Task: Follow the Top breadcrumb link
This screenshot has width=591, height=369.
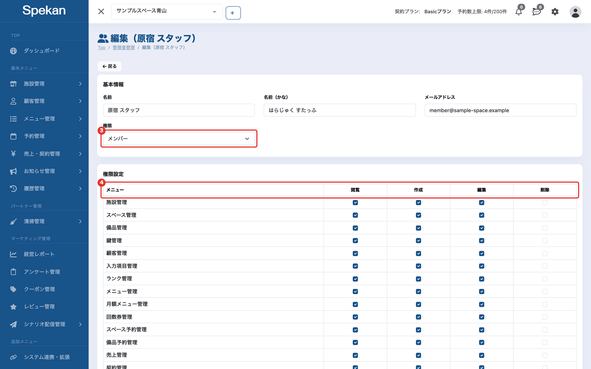Action: point(102,48)
